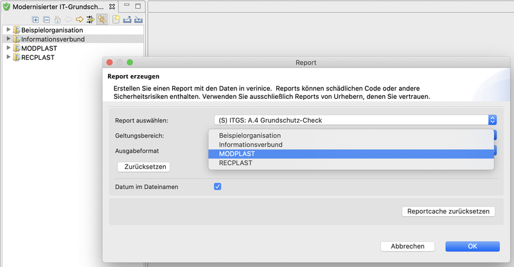This screenshot has height=267, width=514.
Task: Collapse all tree nodes with minus icon
Action: [46, 20]
